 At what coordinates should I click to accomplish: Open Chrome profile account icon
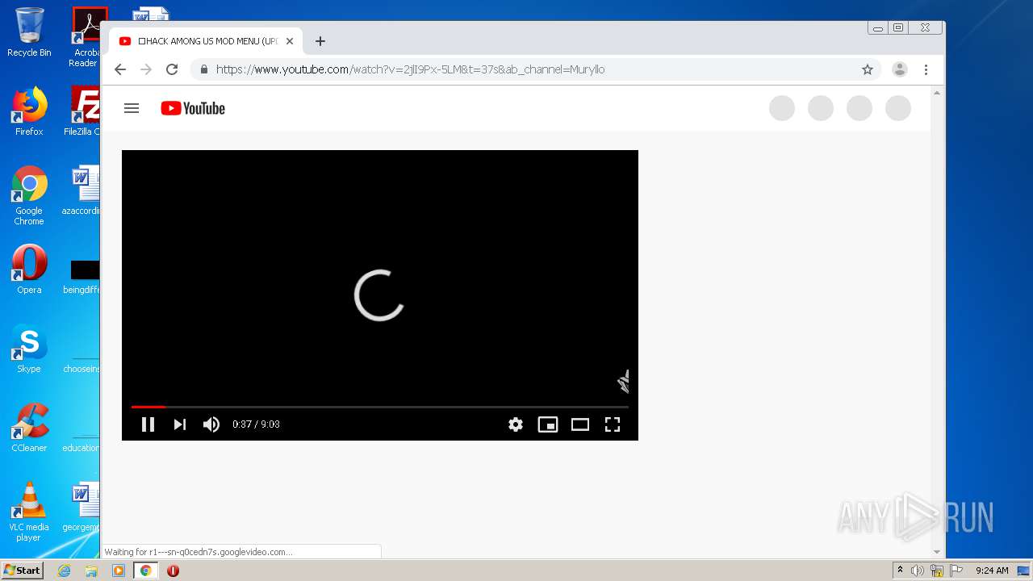click(900, 69)
